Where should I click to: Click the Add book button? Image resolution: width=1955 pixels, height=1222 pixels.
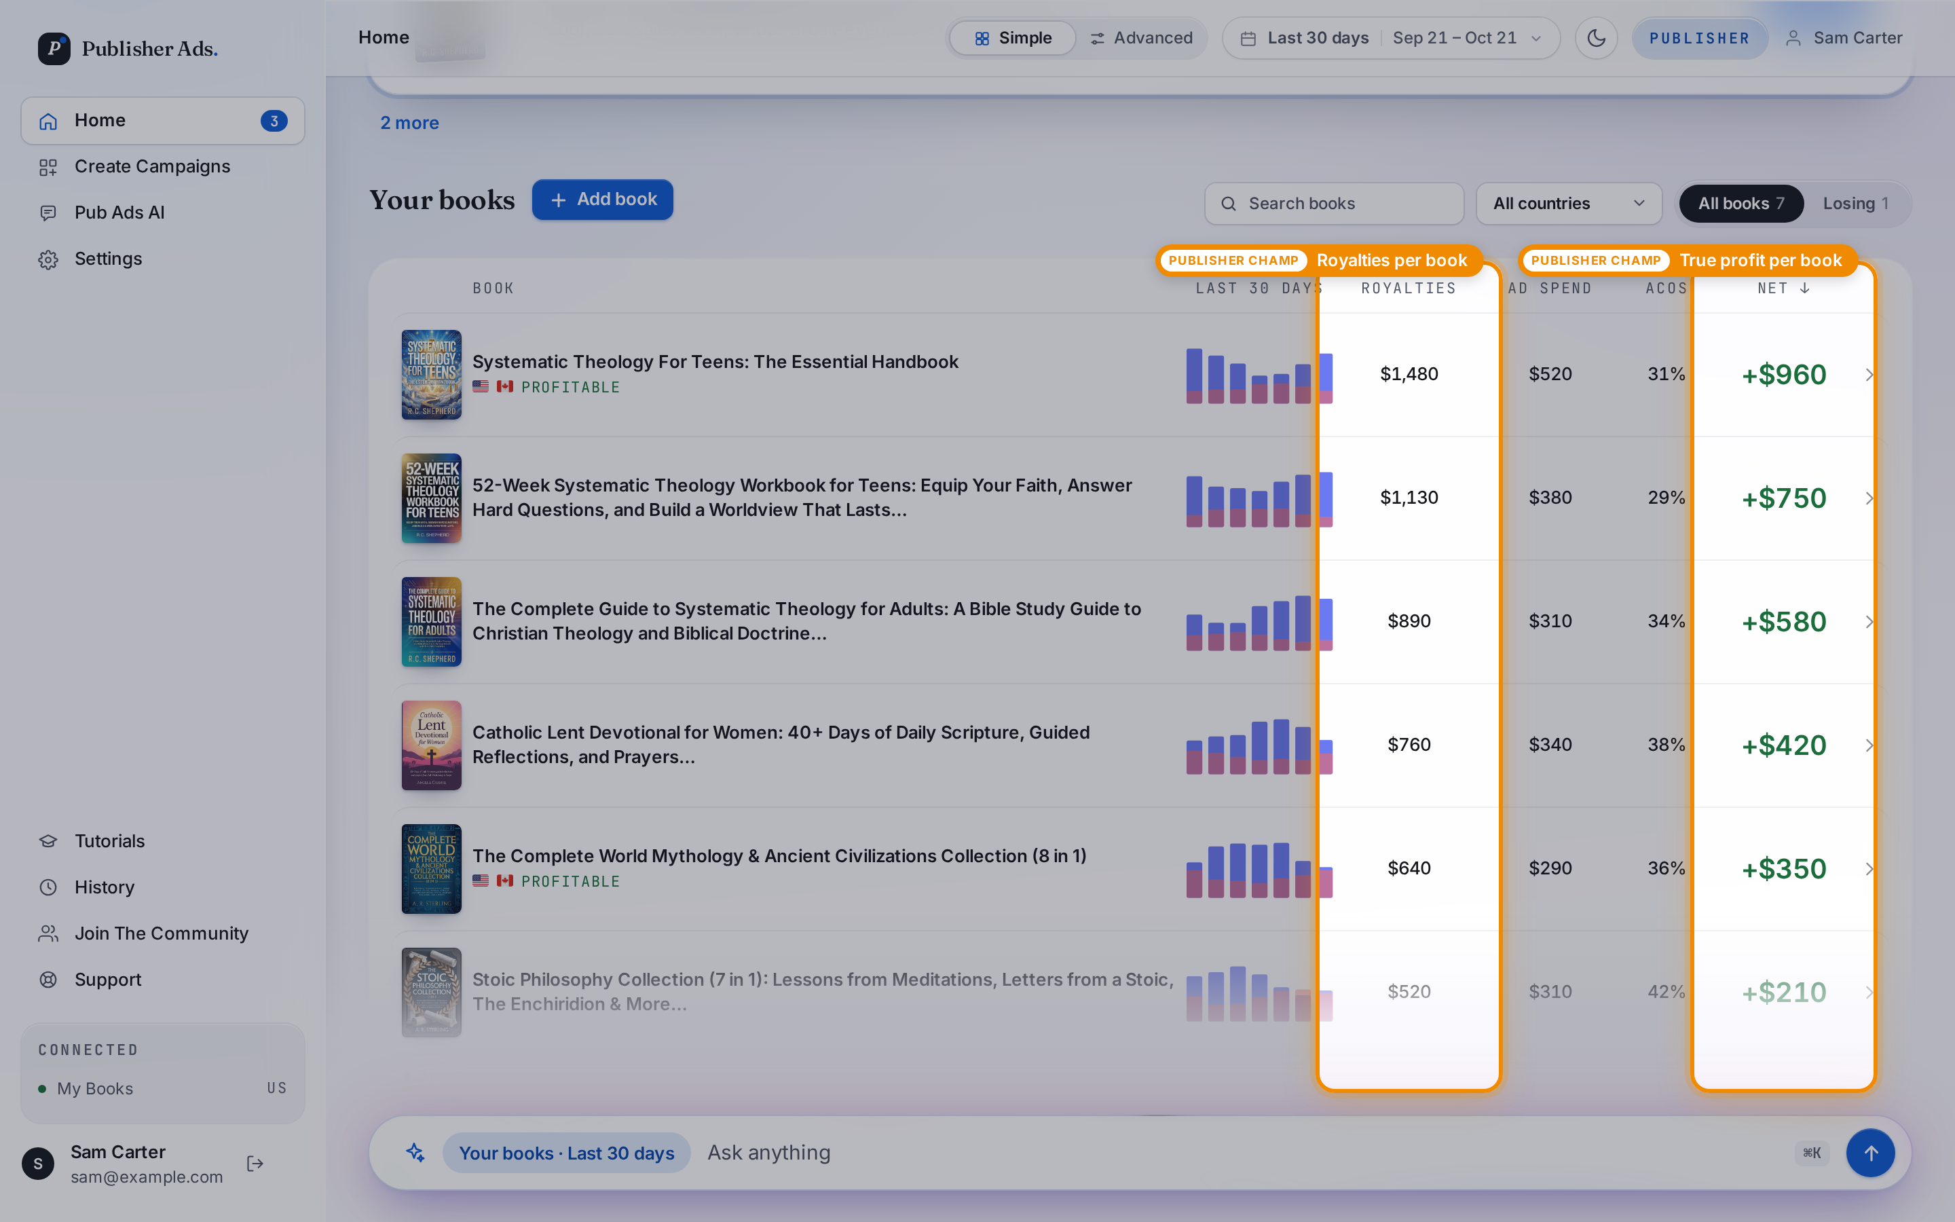(603, 200)
